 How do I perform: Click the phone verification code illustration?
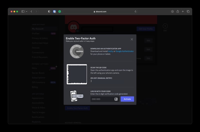click(76, 96)
